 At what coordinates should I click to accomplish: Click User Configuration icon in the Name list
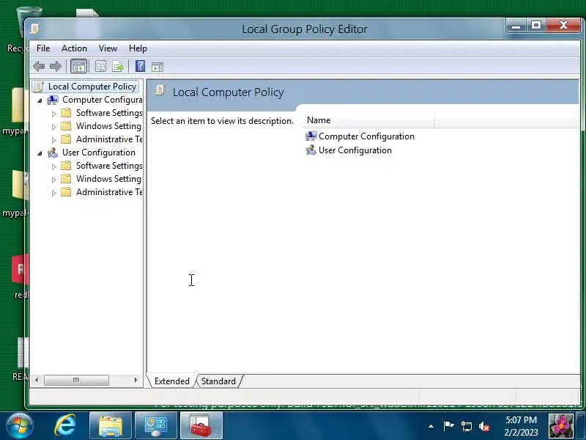[311, 150]
